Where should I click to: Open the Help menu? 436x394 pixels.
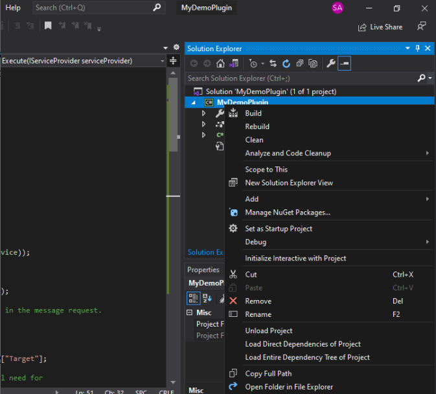point(13,8)
